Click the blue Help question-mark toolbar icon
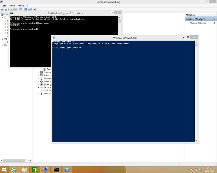Viewport: 217px width, 173px height. click(26, 10)
